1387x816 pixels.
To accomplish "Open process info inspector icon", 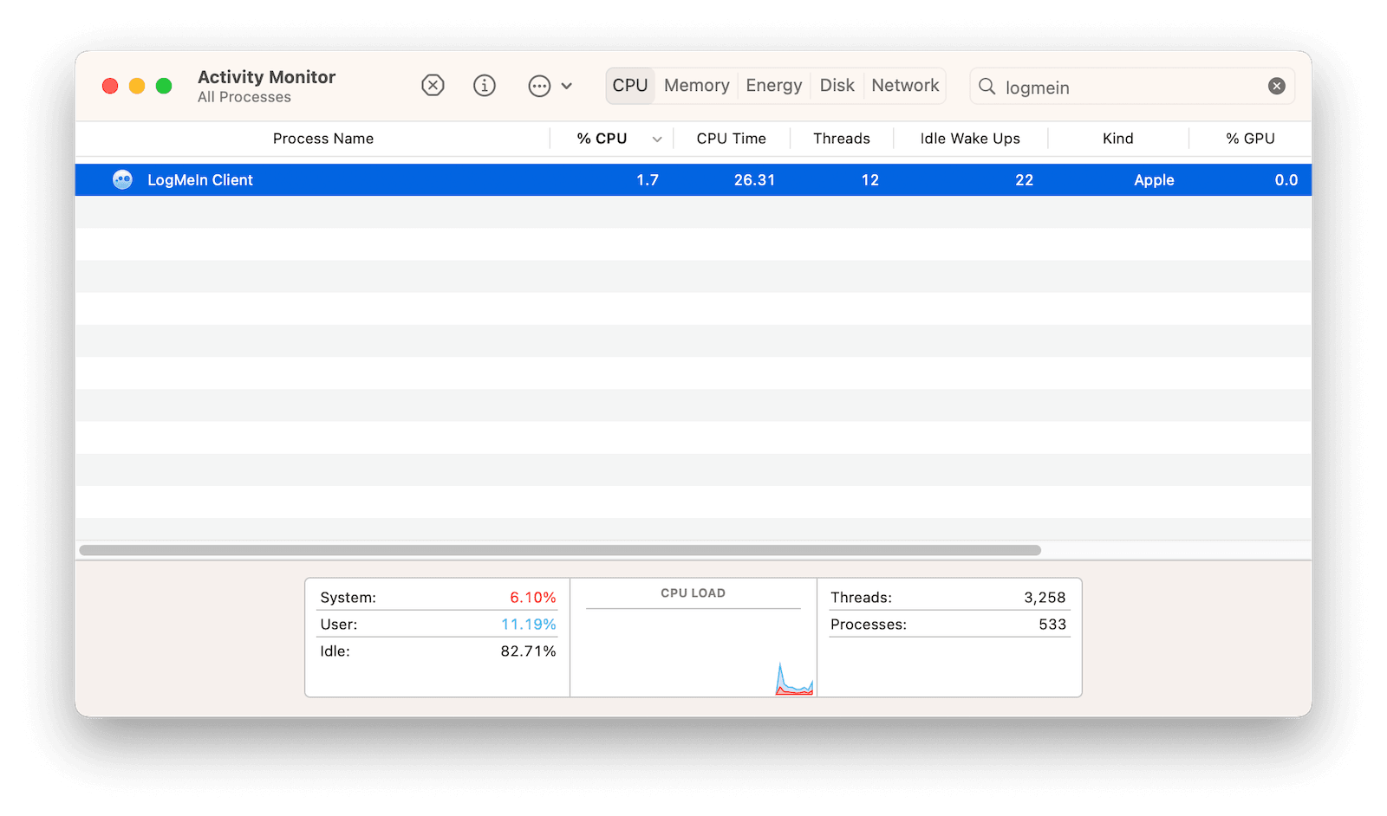I will click(x=485, y=85).
